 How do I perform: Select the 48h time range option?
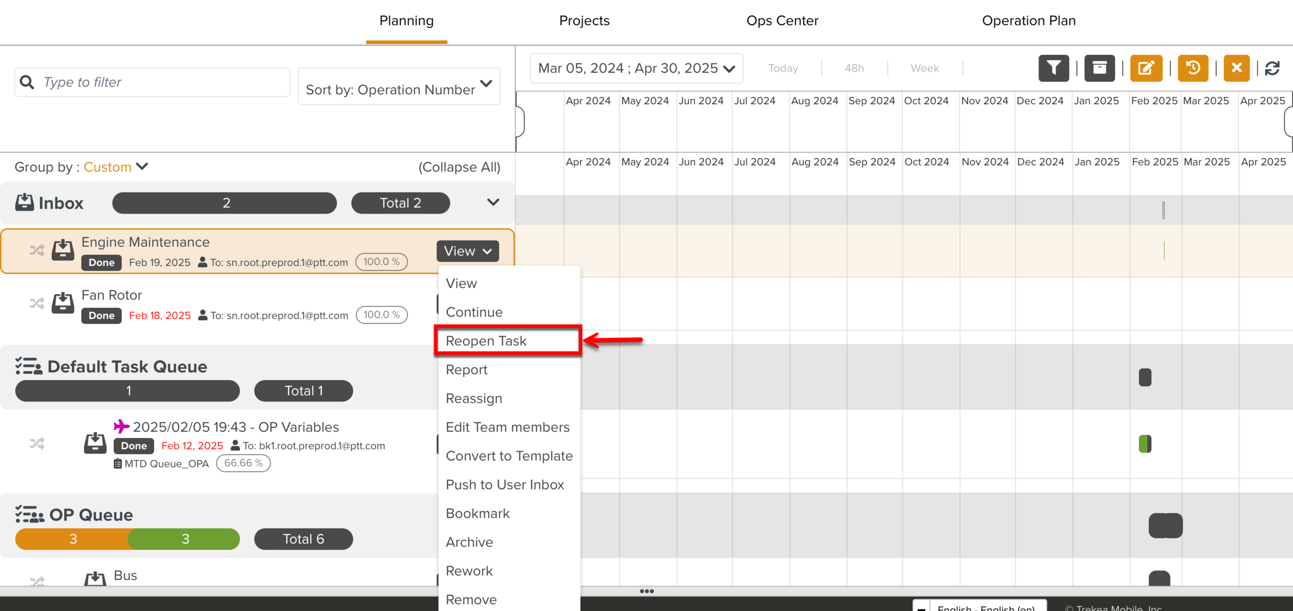(x=854, y=68)
